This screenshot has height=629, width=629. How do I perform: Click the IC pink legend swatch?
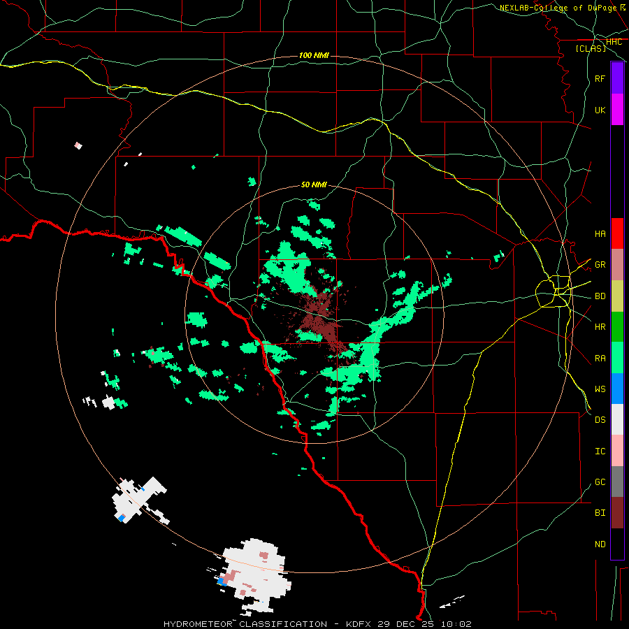617,451
